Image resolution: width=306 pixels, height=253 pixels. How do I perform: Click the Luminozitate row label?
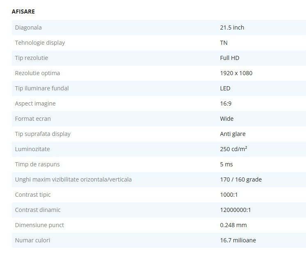(x=32, y=149)
